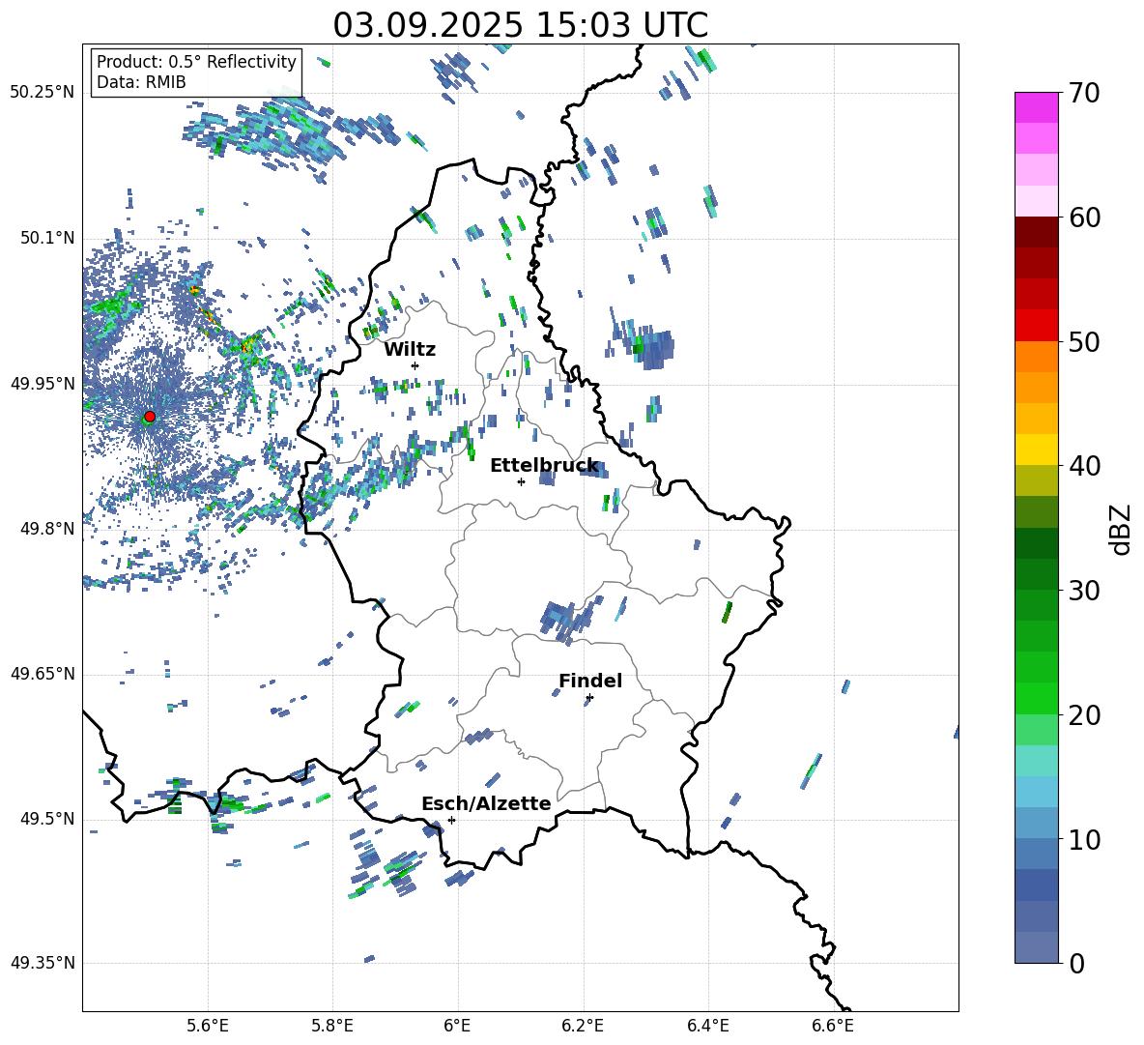Click the yellow colorbar swatch above 40

coord(1036,450)
